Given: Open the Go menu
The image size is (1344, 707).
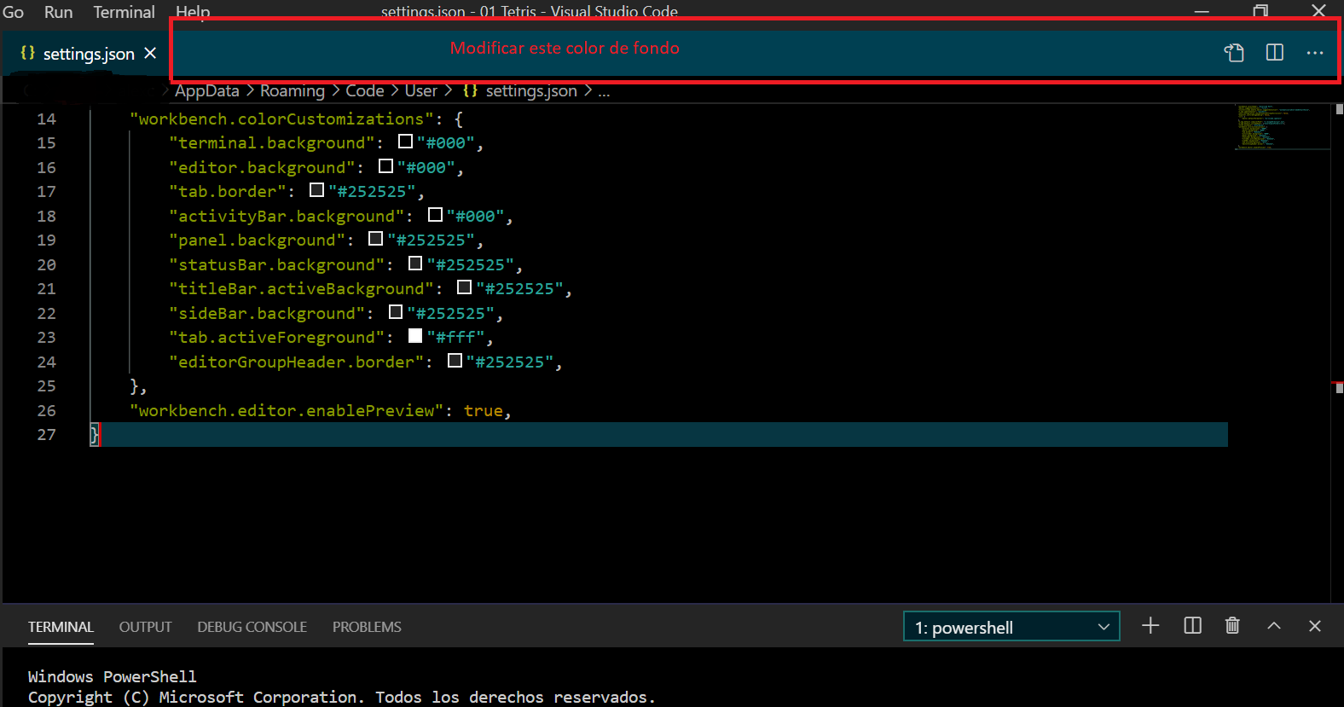Looking at the screenshot, I should pyautogui.click(x=13, y=12).
